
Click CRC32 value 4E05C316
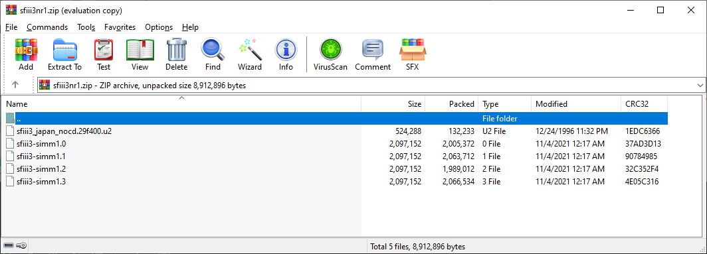643,182
